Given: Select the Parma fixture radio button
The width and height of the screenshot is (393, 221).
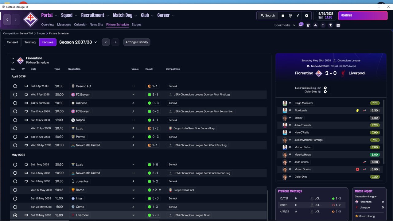Looking at the screenshot, I should pyautogui.click(x=15, y=137).
